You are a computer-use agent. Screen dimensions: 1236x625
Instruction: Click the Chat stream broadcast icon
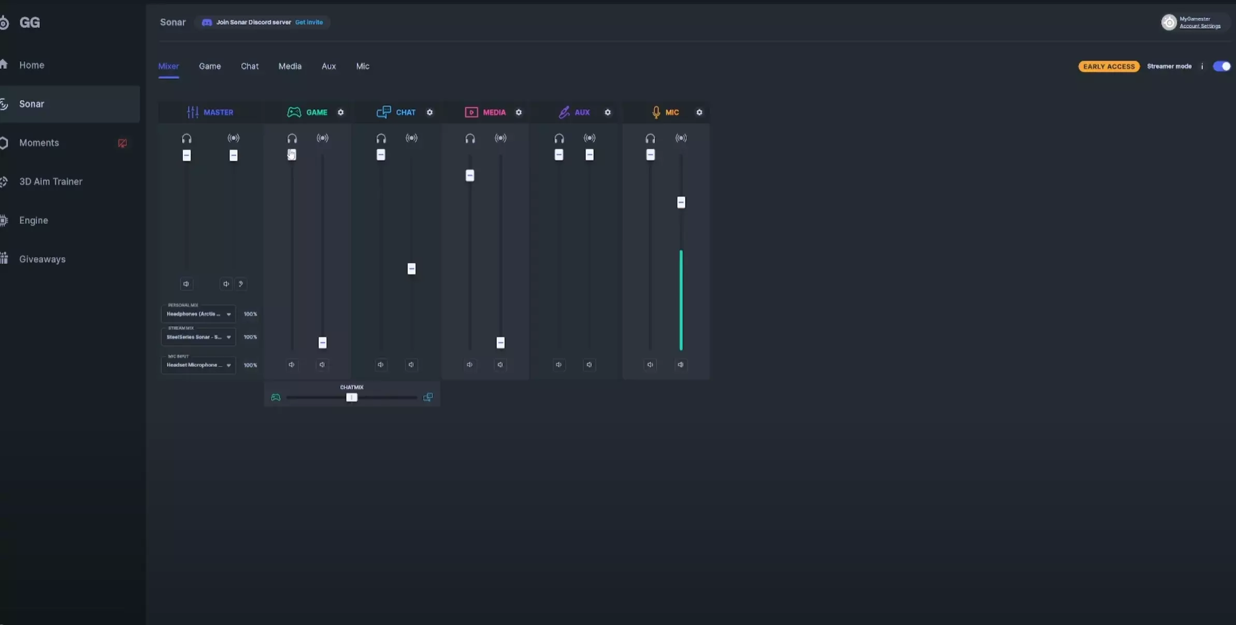[412, 138]
